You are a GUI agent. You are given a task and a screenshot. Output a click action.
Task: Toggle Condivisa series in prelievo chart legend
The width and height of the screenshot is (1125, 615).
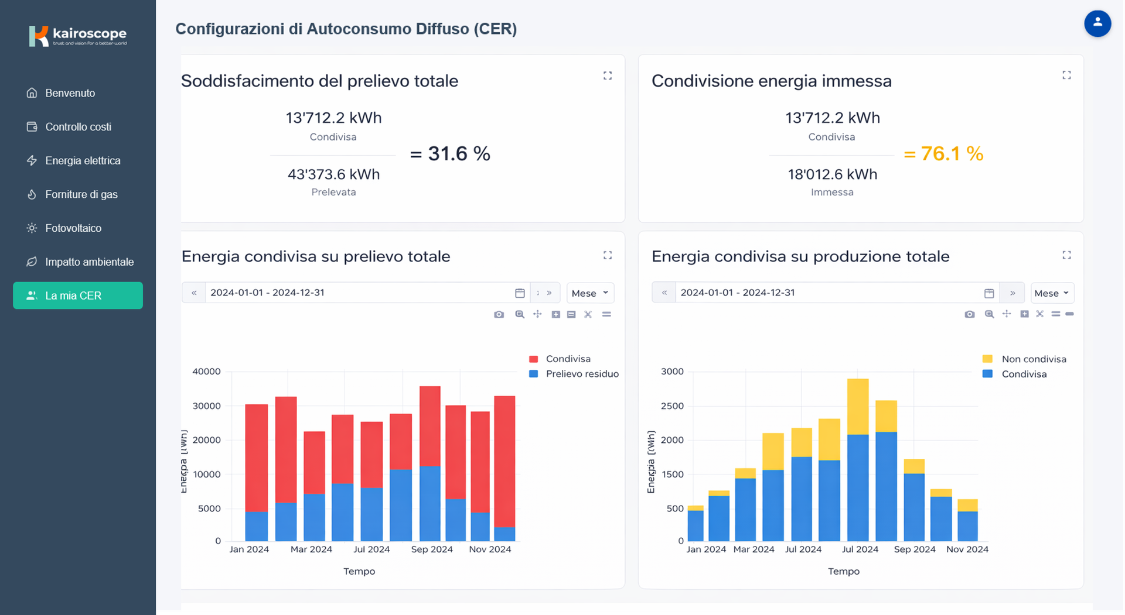click(567, 359)
